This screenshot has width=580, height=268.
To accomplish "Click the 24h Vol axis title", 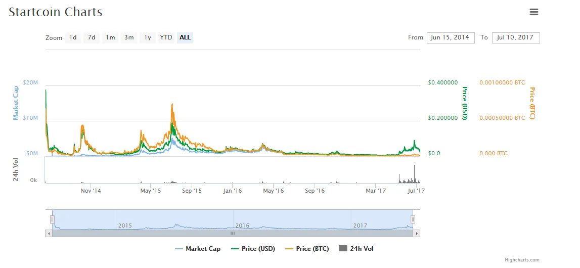I will 16,170.
